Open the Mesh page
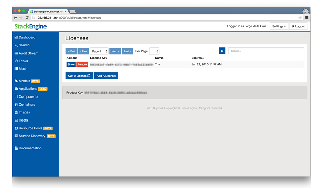322x193 pixels. coord(21,69)
